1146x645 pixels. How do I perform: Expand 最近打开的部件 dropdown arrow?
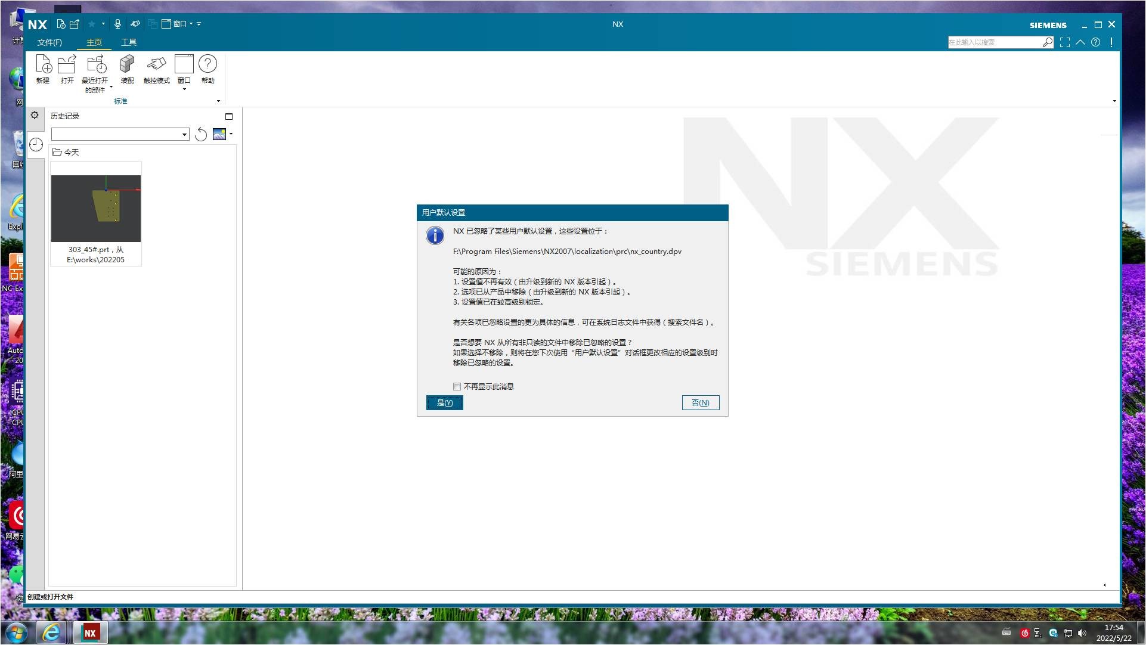(111, 87)
